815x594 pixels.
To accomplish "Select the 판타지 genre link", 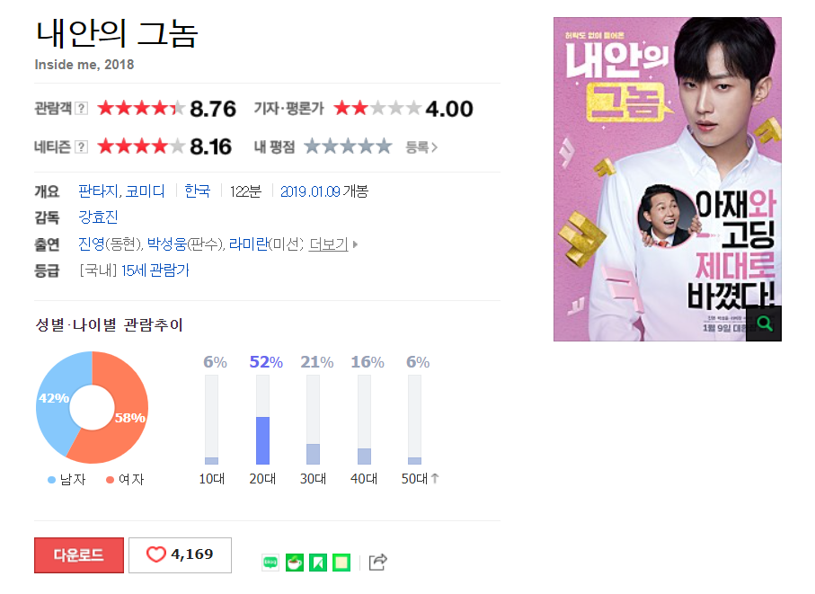I will point(98,191).
